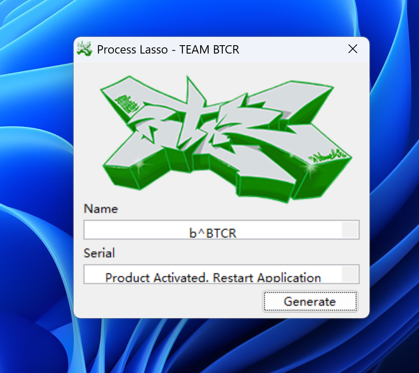
Task: Click the "Product Activated. Restart Application" text
Action: [x=213, y=277]
